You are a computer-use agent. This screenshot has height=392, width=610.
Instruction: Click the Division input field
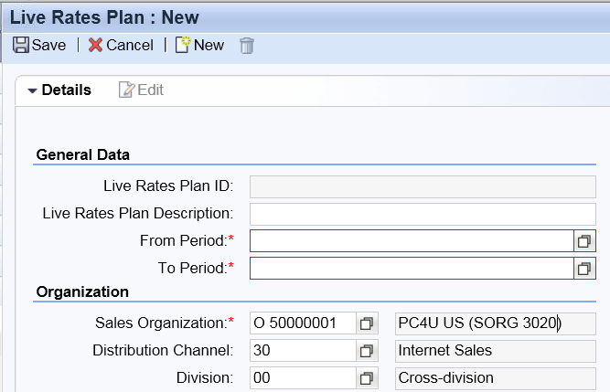[303, 378]
